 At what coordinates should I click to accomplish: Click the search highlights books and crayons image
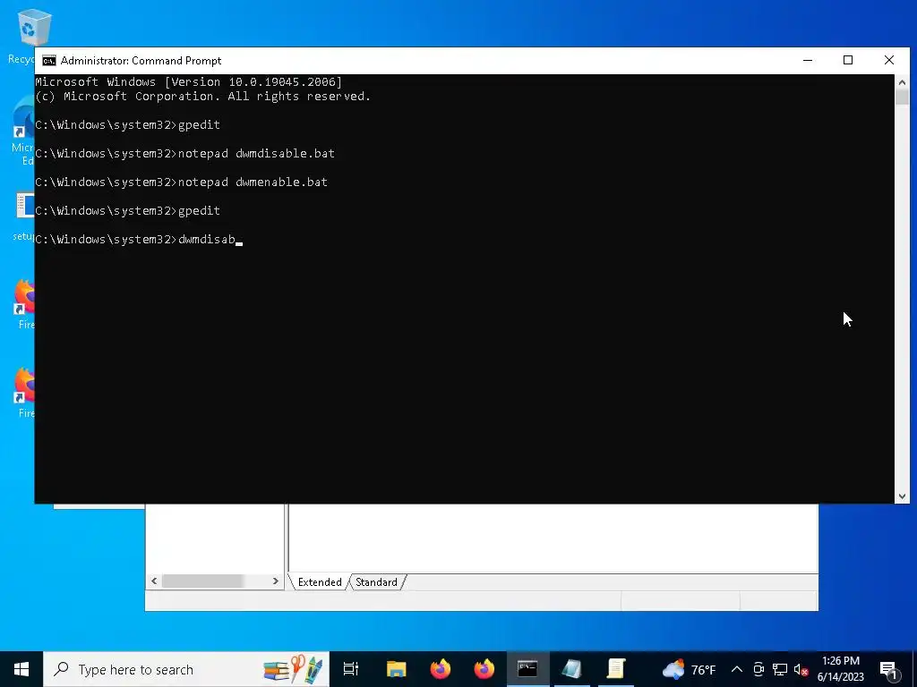[x=293, y=669]
